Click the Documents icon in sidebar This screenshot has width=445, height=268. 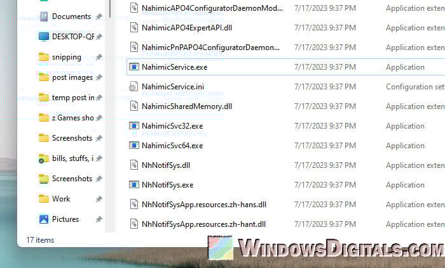coord(43,16)
